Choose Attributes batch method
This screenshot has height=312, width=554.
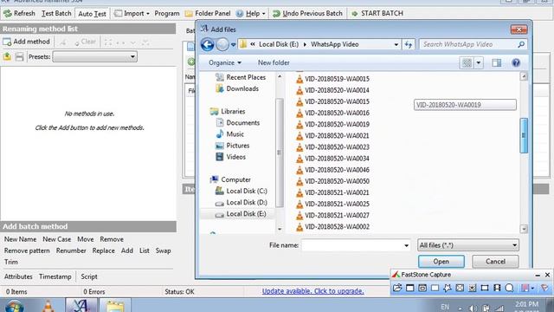click(x=18, y=276)
